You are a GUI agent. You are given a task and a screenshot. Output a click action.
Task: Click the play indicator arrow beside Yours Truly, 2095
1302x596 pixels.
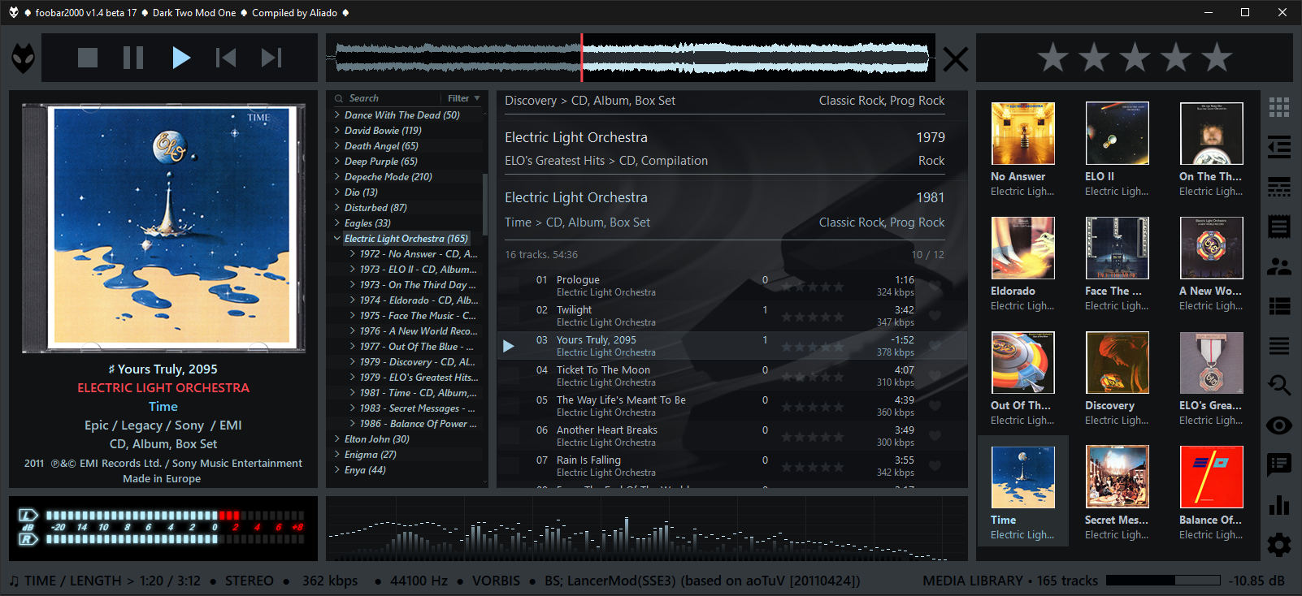pos(509,346)
